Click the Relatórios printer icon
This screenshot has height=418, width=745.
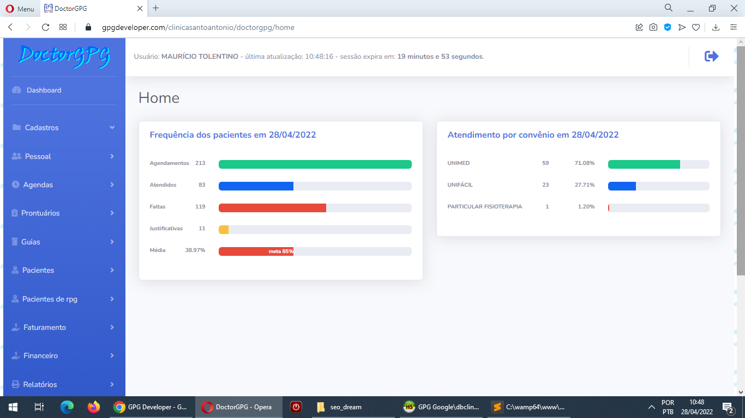tap(16, 384)
